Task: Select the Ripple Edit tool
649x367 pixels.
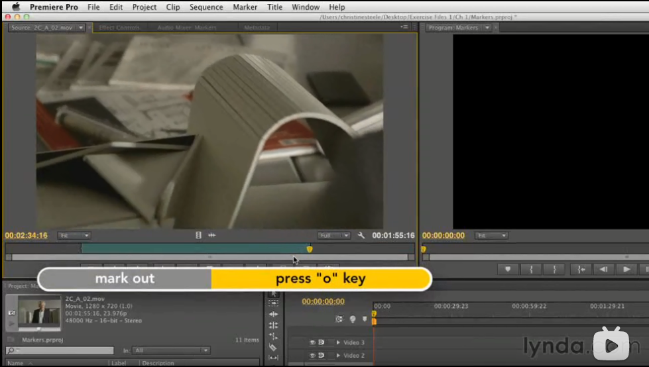Action: click(x=273, y=314)
